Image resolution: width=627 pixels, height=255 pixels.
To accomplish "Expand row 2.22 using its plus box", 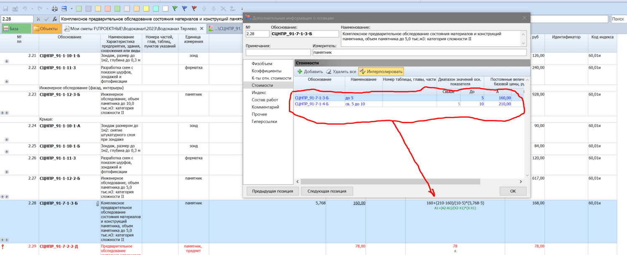I will (x=7, y=82).
